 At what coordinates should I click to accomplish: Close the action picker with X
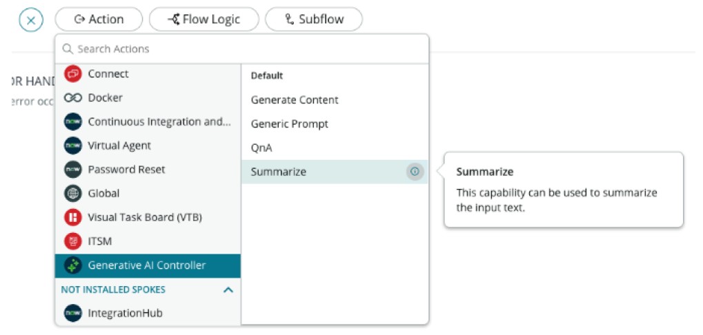click(31, 20)
